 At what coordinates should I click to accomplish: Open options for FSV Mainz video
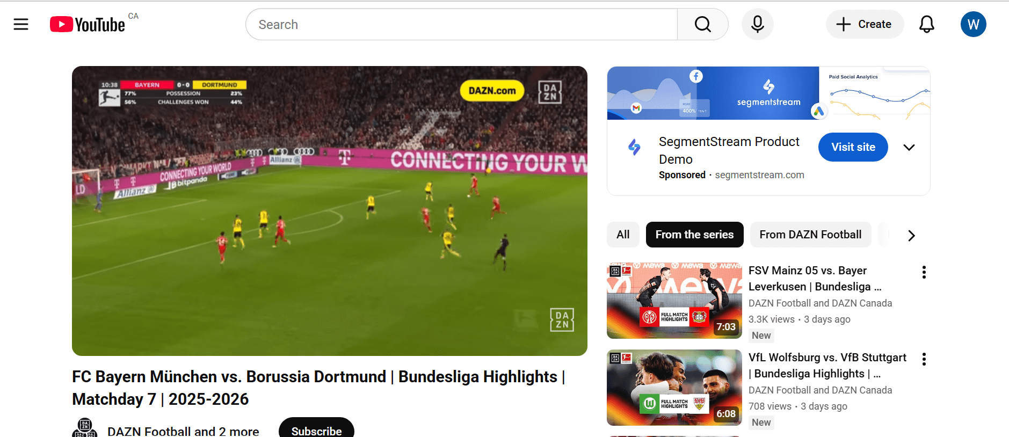[924, 272]
